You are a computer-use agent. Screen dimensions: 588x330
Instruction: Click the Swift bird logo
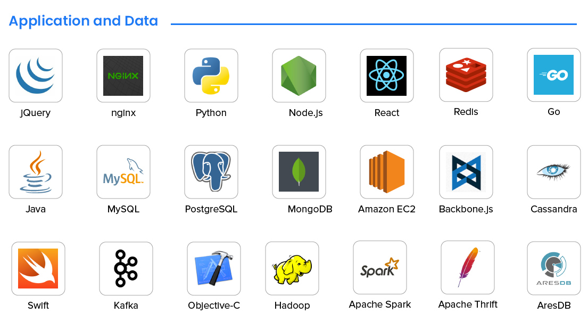pyautogui.click(x=38, y=268)
